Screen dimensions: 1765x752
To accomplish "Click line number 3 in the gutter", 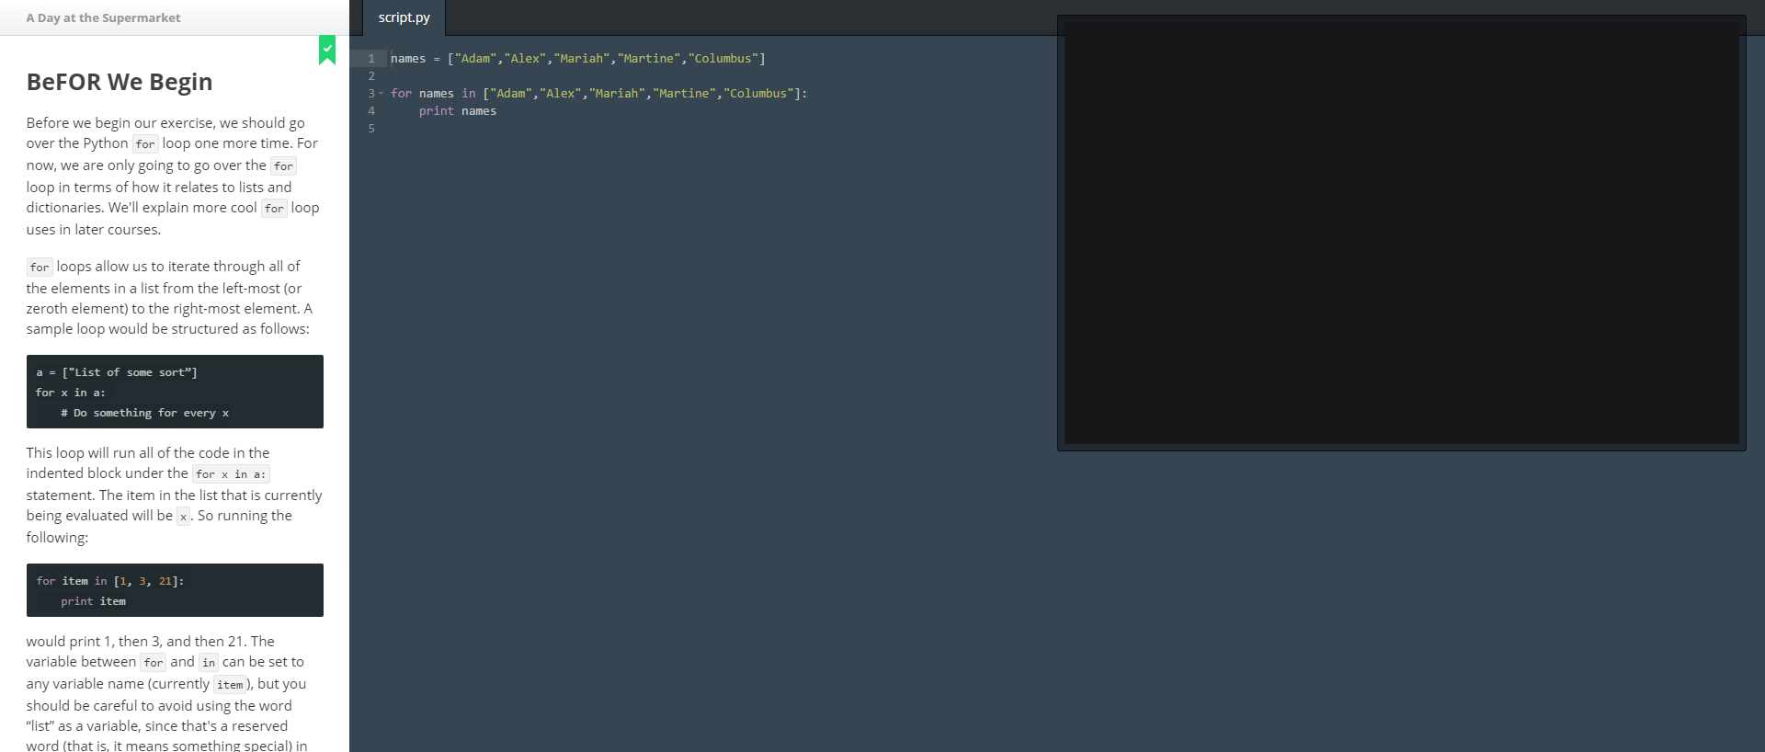I will pos(370,94).
